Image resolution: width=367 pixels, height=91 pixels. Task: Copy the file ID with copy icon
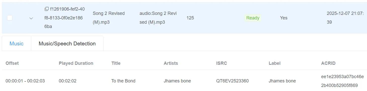coord(47,9)
